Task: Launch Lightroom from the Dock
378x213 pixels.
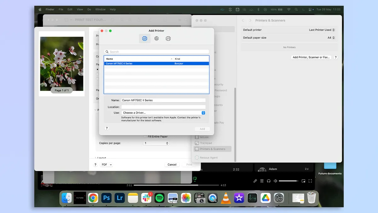Action: pyautogui.click(x=120, y=198)
